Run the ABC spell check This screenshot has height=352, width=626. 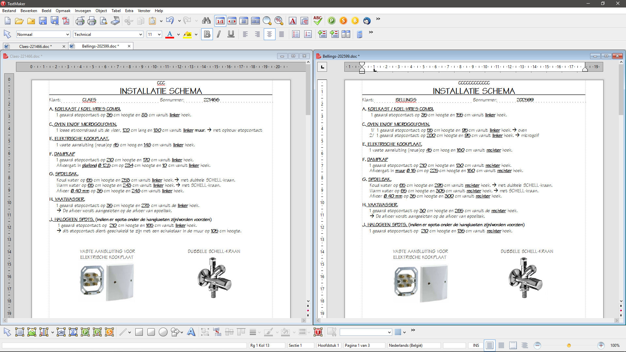point(318,21)
